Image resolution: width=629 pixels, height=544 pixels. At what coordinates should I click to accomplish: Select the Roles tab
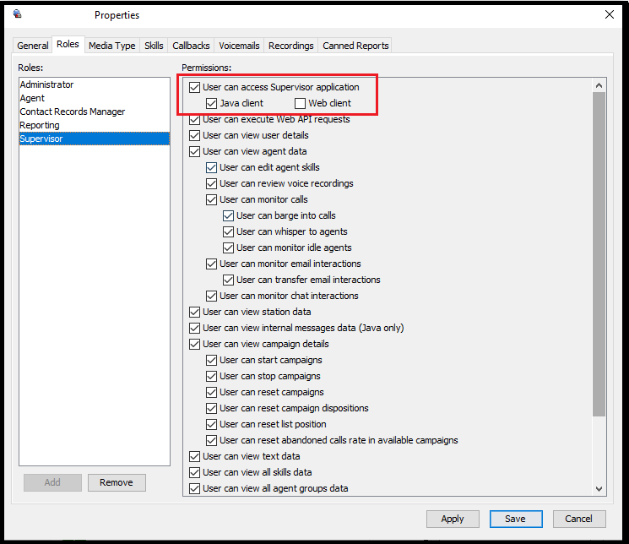[68, 44]
